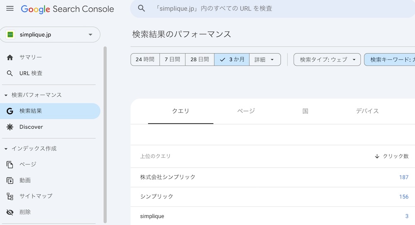Click the 株式会社シンプリック query row

(273, 177)
